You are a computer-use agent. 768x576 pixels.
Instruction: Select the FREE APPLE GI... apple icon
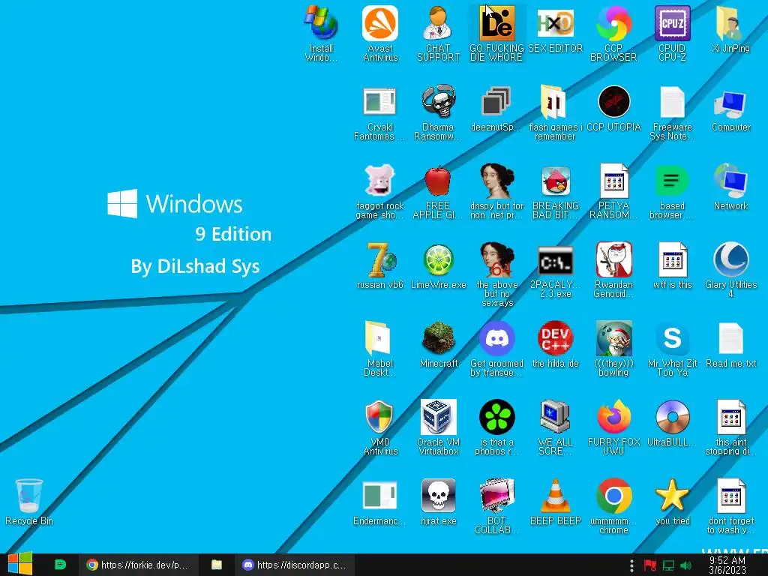438,191
